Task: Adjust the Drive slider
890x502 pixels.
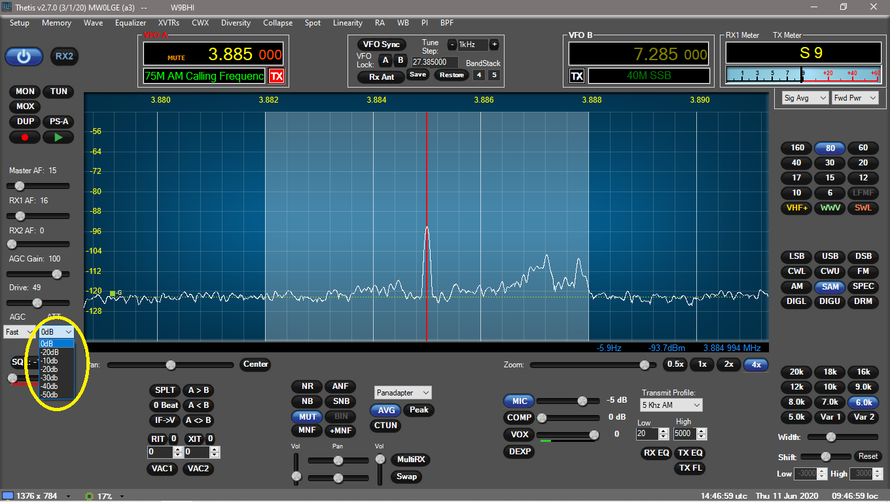Action: [39, 303]
